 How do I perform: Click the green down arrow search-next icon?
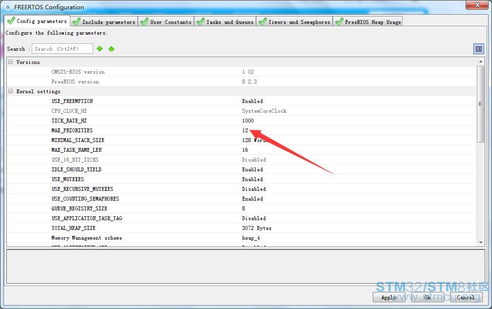coord(100,49)
